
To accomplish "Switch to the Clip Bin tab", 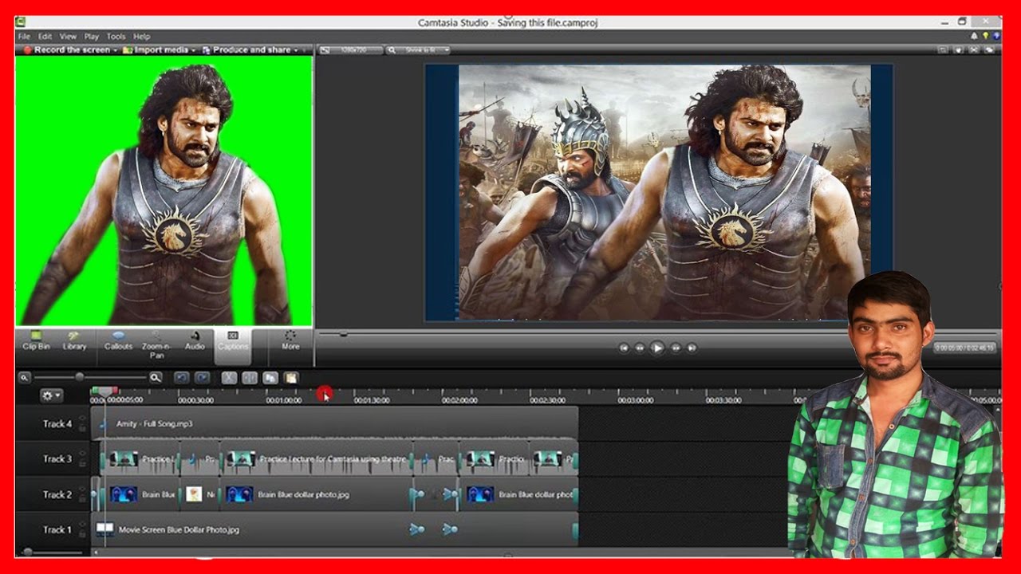I will point(36,340).
